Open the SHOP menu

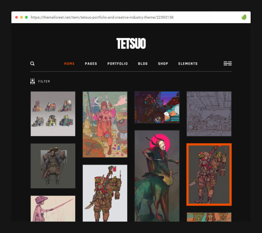coord(163,64)
